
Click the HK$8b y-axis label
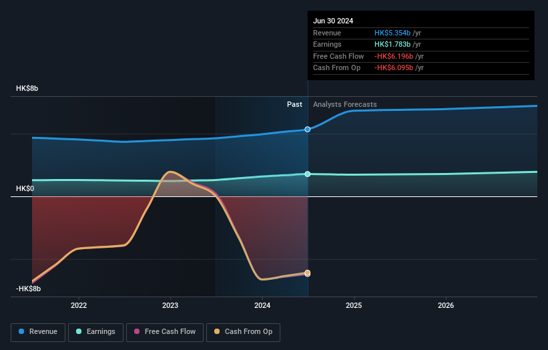[x=27, y=88]
